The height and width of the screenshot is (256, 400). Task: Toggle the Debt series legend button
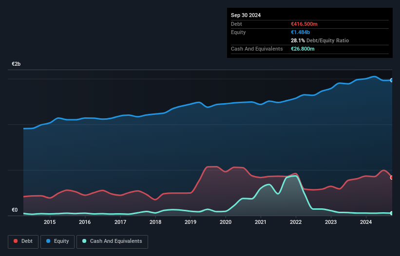23,241
